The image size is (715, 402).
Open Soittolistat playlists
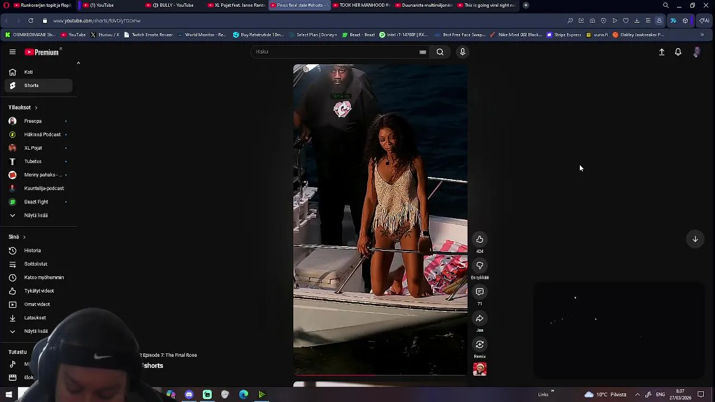[39, 264]
